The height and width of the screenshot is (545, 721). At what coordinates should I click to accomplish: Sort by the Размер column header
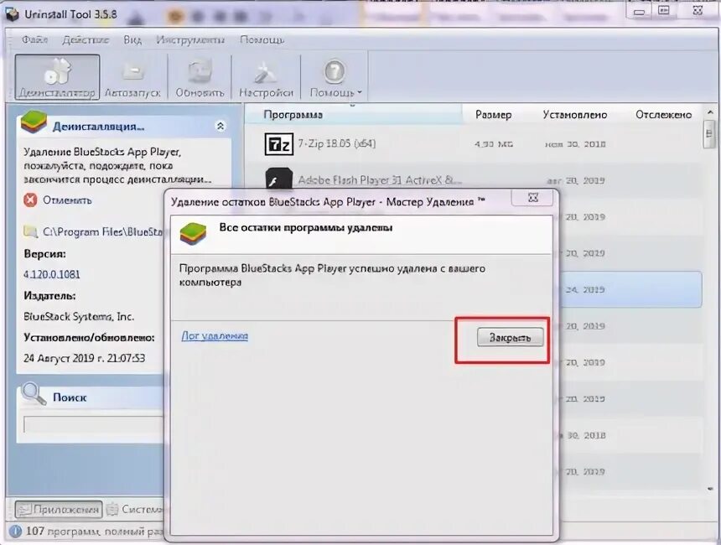[494, 115]
